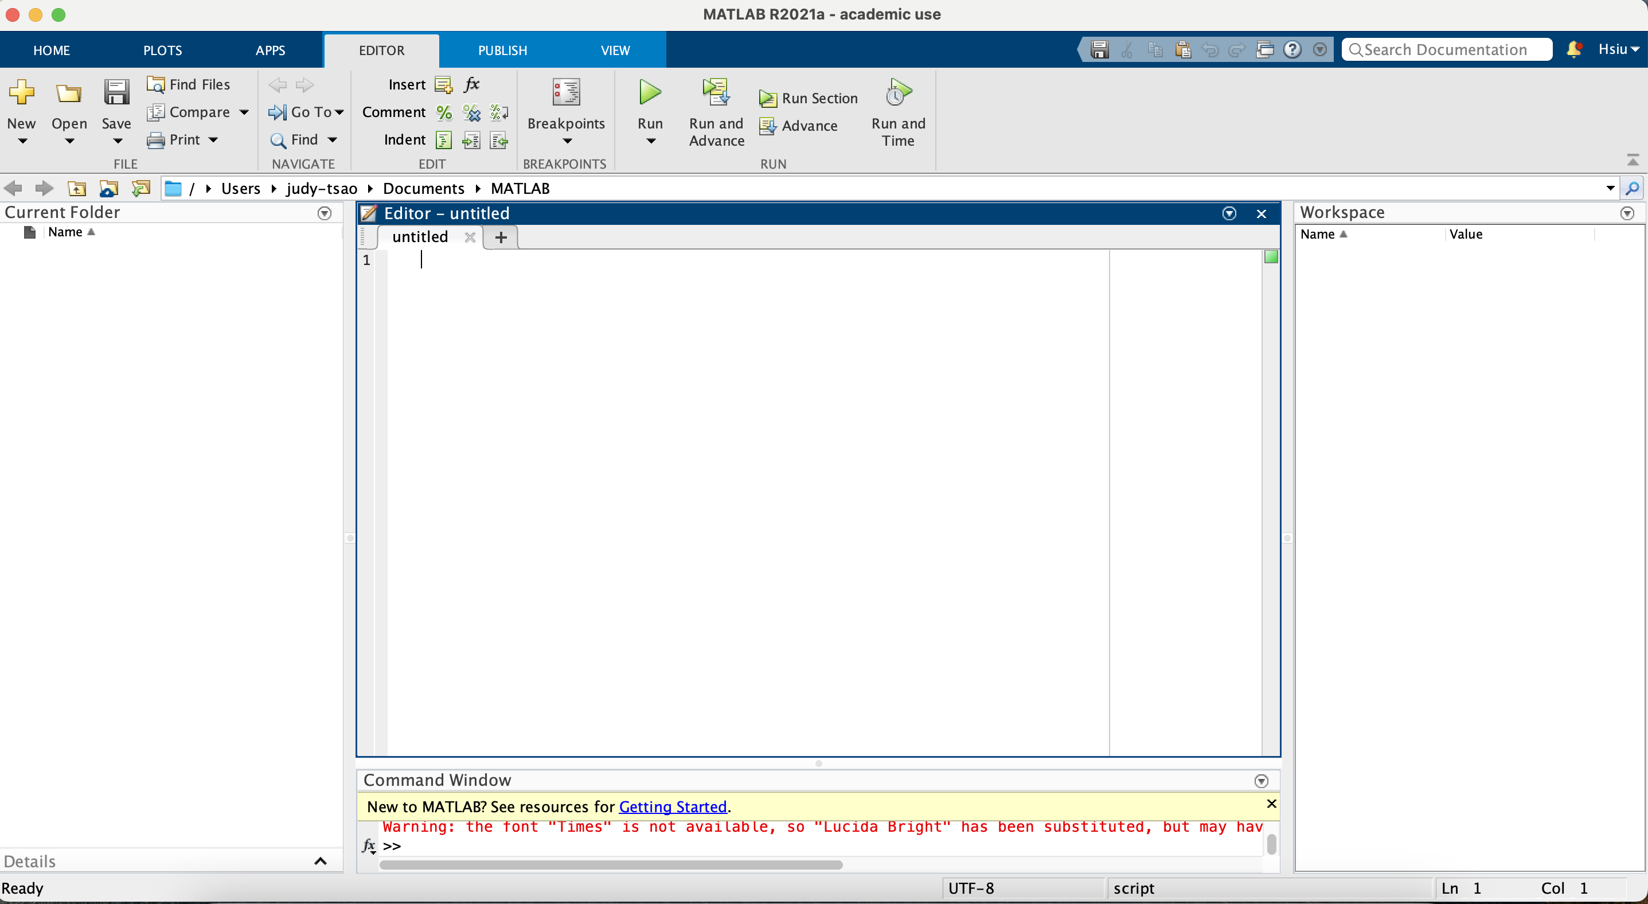Image resolution: width=1648 pixels, height=904 pixels.
Task: Click the notification bell icon
Action: pyautogui.click(x=1574, y=50)
